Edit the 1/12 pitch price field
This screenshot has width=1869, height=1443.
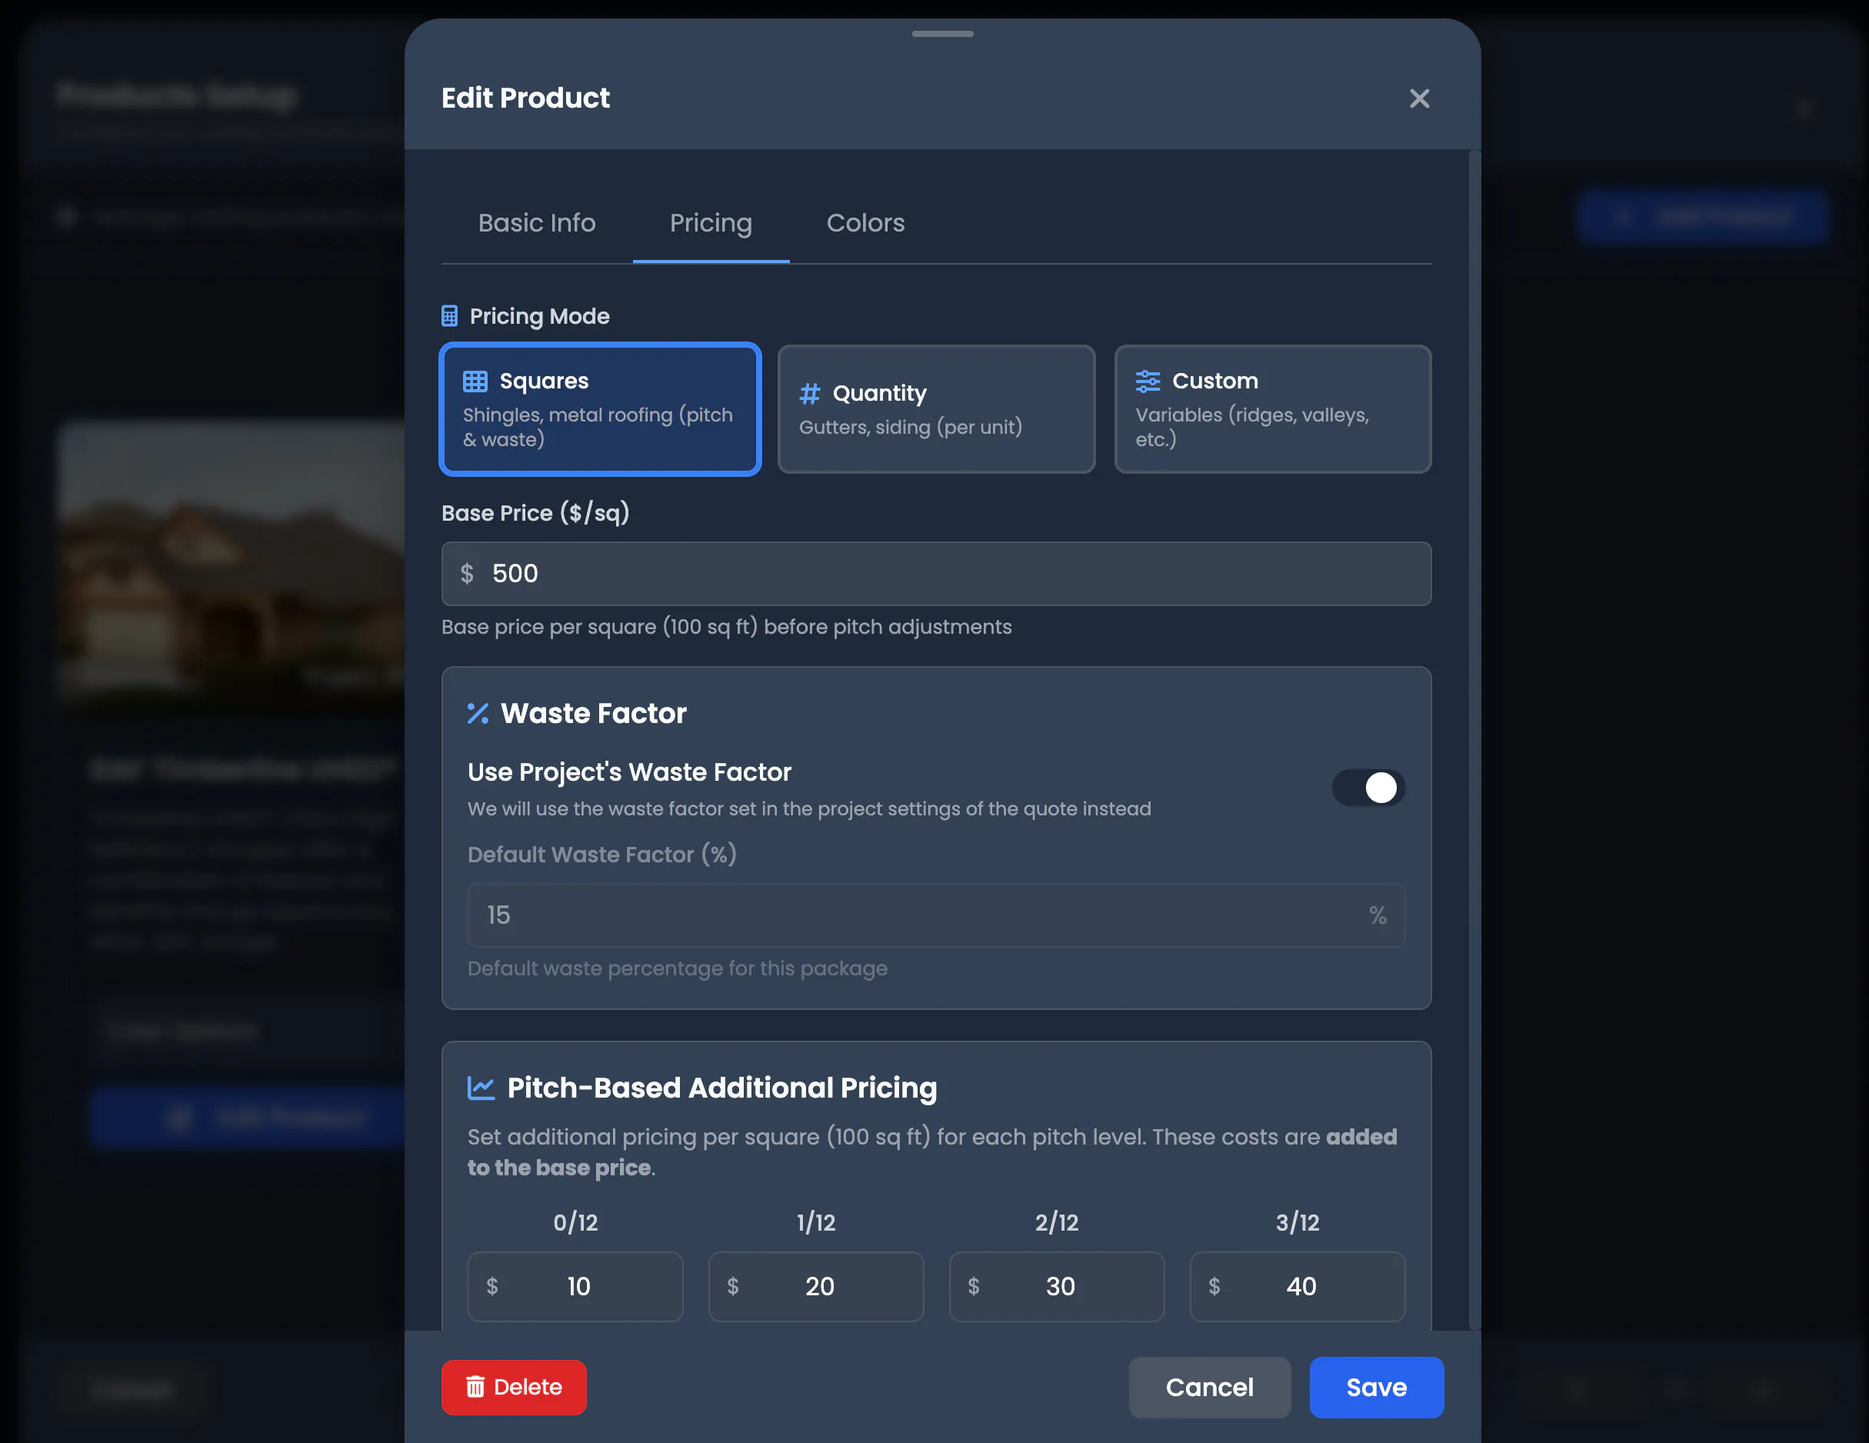[x=815, y=1286]
